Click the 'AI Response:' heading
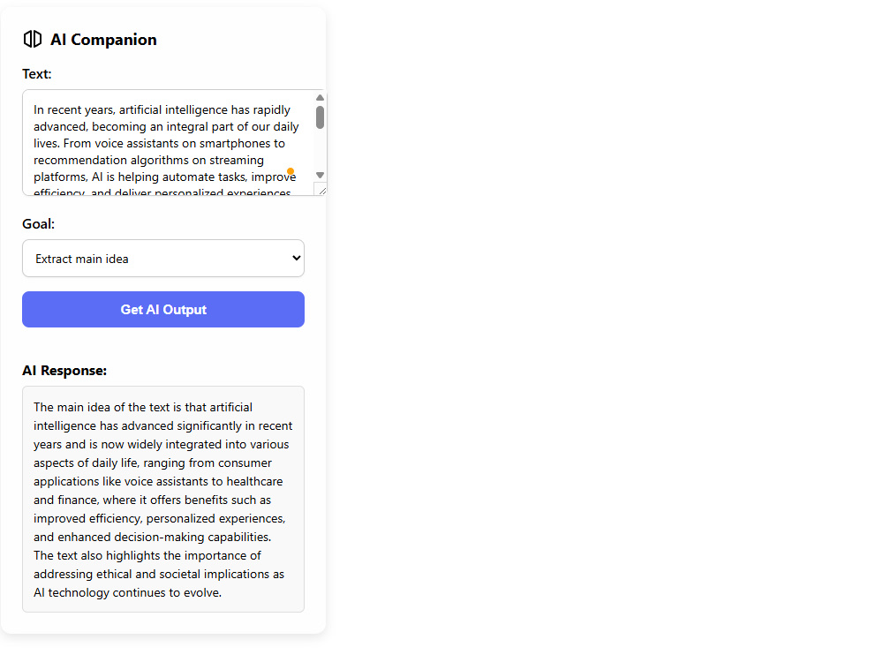Image resolution: width=883 pixels, height=662 pixels. coord(64,371)
